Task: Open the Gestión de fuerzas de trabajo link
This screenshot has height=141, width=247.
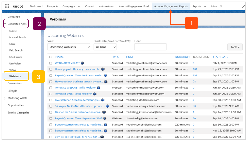Action: pos(78,112)
